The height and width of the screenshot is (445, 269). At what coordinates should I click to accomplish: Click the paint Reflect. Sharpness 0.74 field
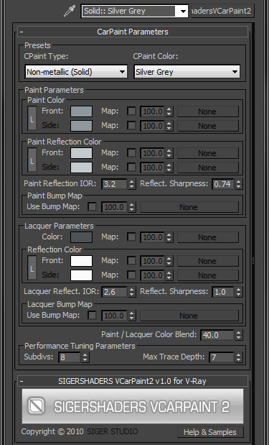tap(223, 184)
